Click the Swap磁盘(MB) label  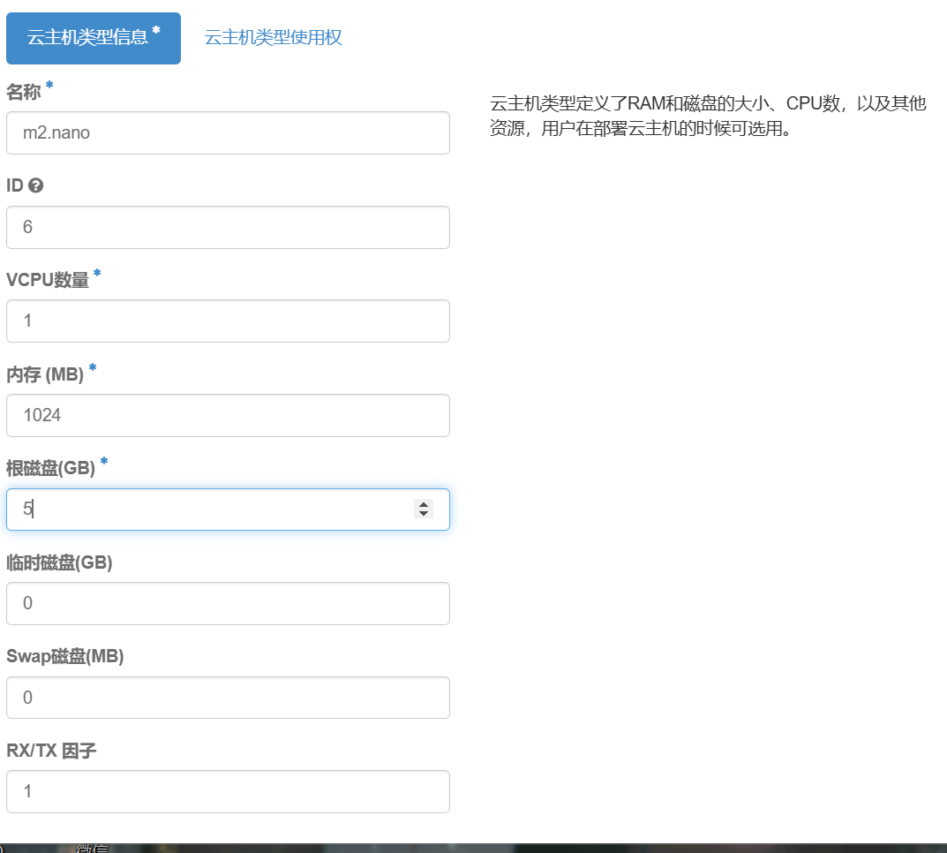pos(64,657)
